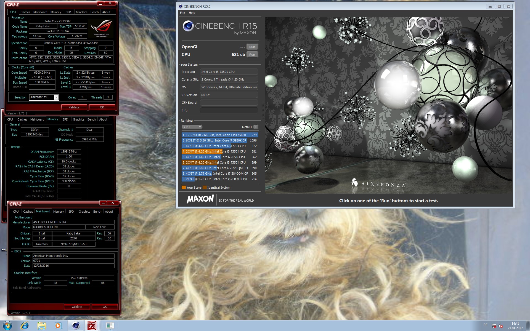Image resolution: width=530 pixels, height=331 pixels.
Task: Click the Info field in Cinebench
Action: (x=229, y=110)
